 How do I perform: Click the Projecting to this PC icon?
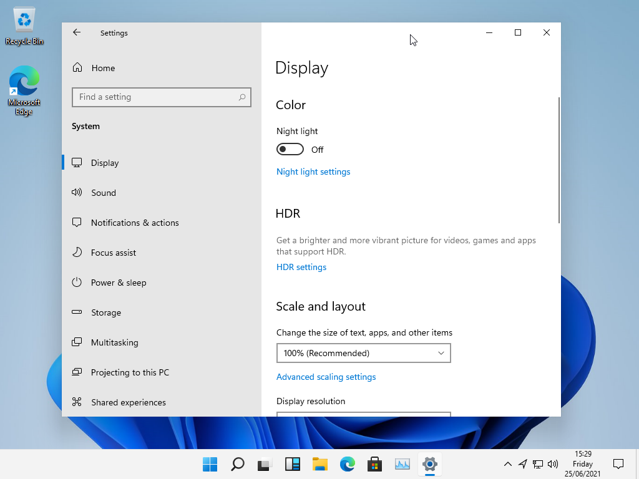(77, 372)
